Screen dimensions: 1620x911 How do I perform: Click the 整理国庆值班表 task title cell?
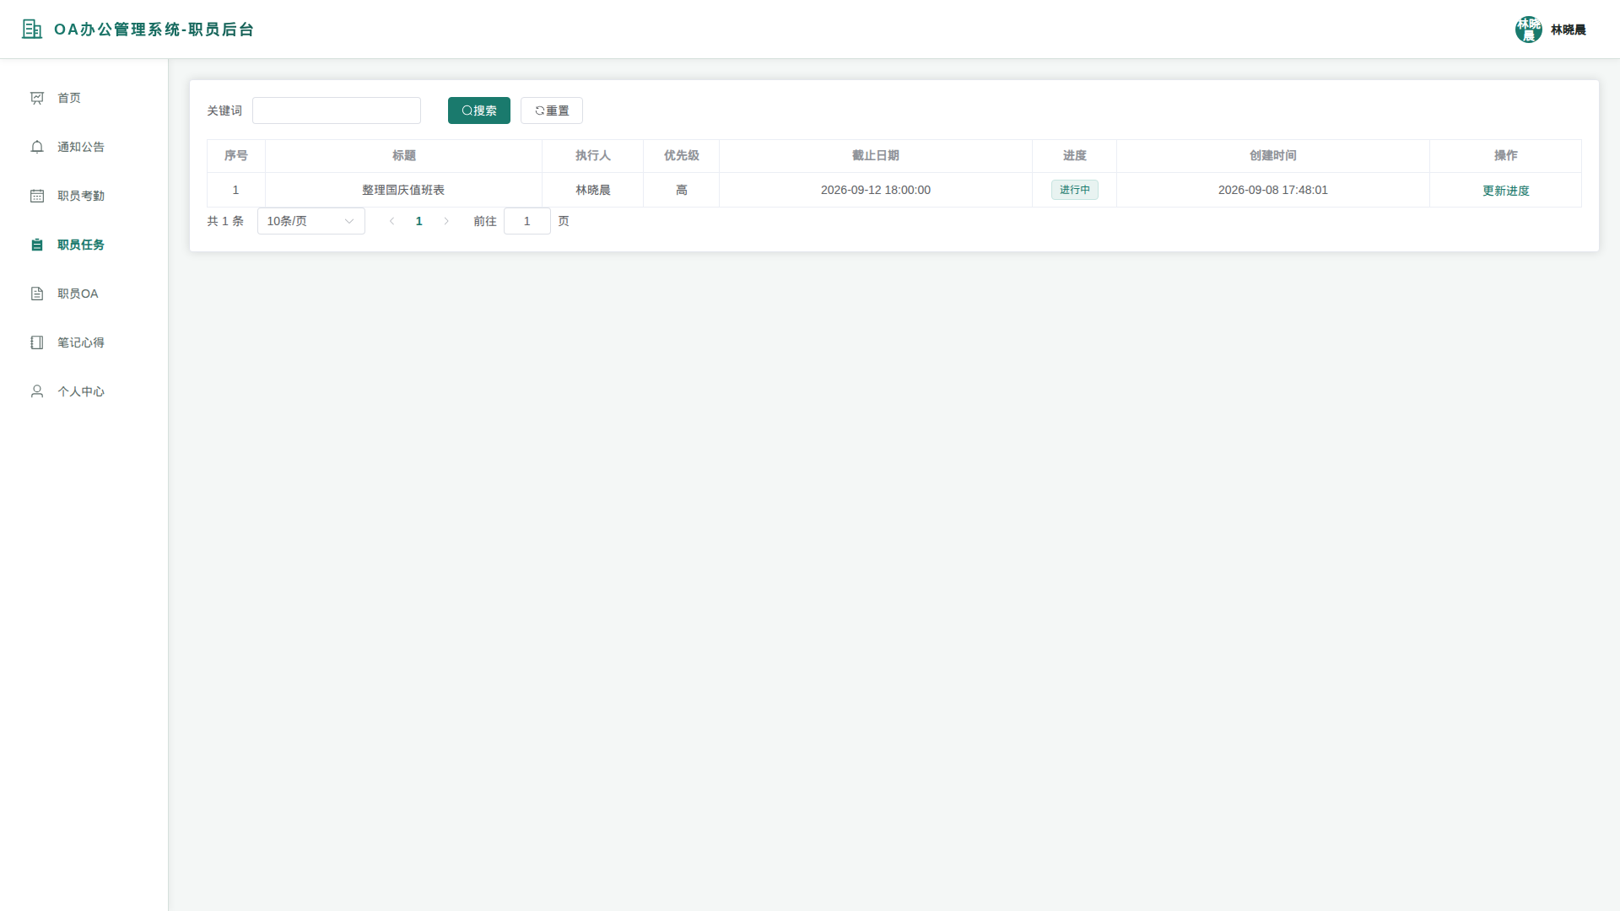(x=403, y=190)
